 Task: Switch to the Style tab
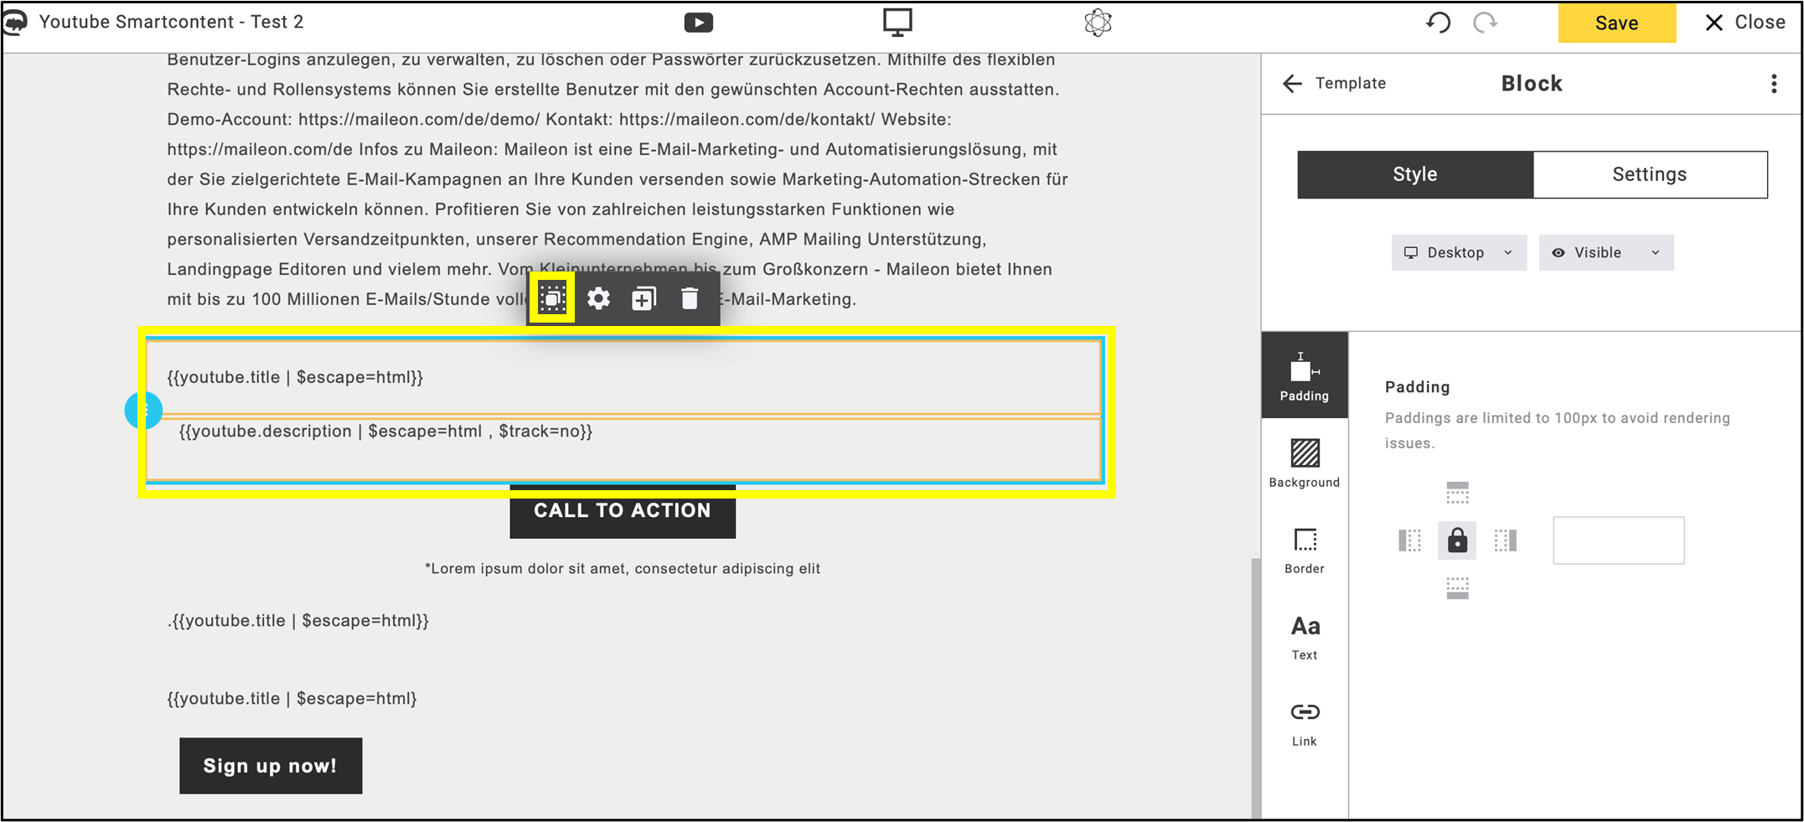[x=1415, y=174]
